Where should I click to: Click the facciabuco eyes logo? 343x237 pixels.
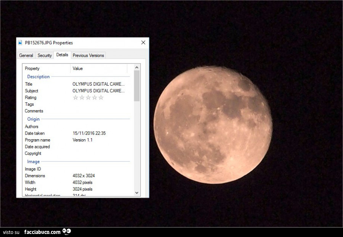pos(67,231)
